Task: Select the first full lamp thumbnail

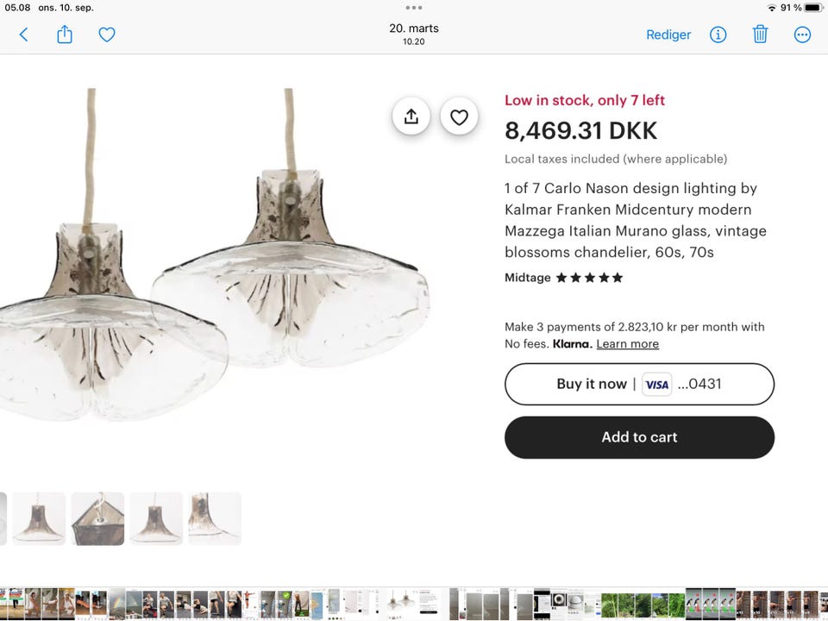Action: 39,518
